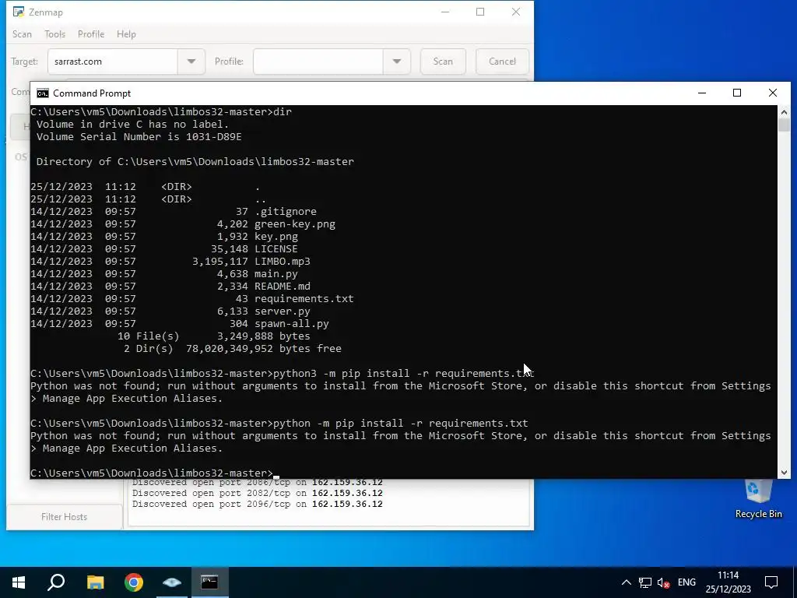
Task: Open the Recycle Bin desktop icon
Action: (758, 499)
